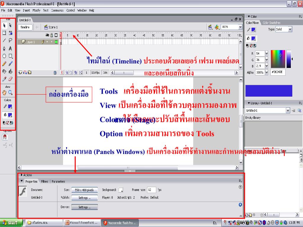The image size is (303, 227).
Task: Open Microsoft PowerPoint from the taskbar
Action: pos(82,223)
